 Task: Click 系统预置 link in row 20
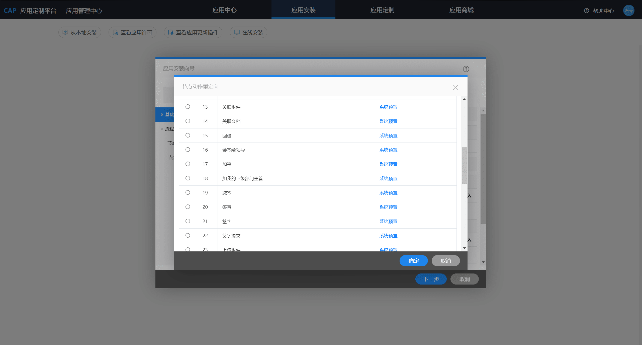click(388, 207)
